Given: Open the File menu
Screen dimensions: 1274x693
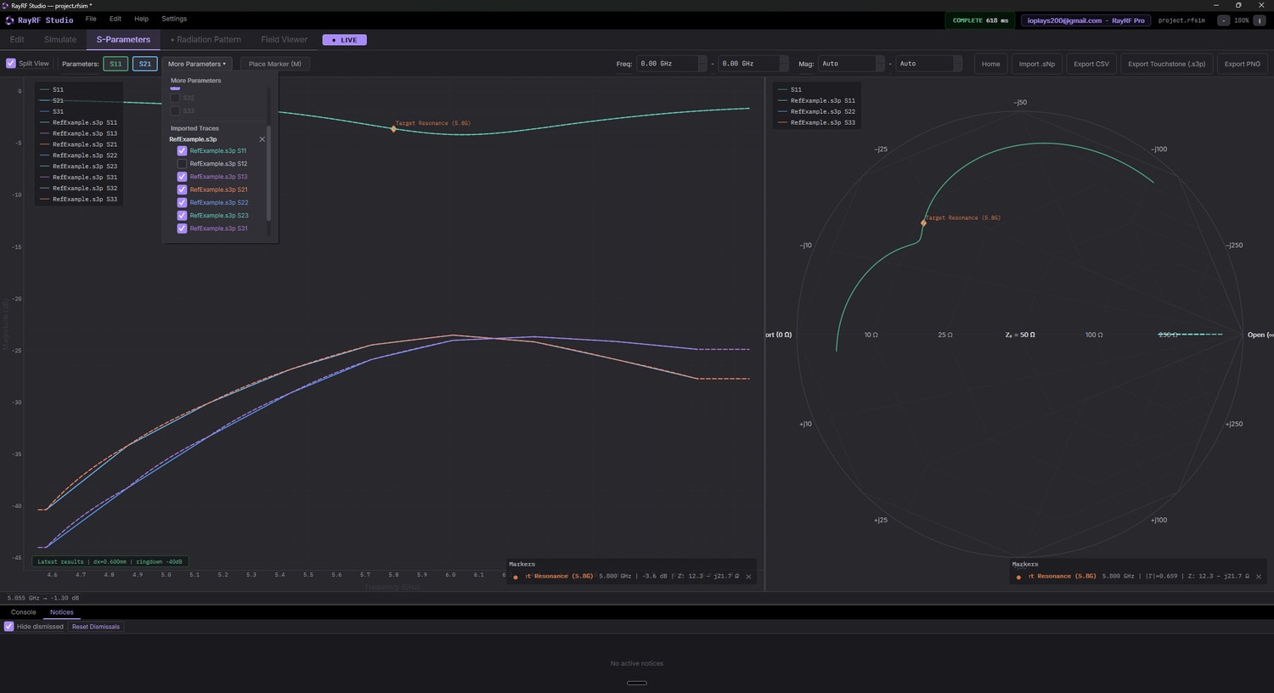Looking at the screenshot, I should point(91,19).
